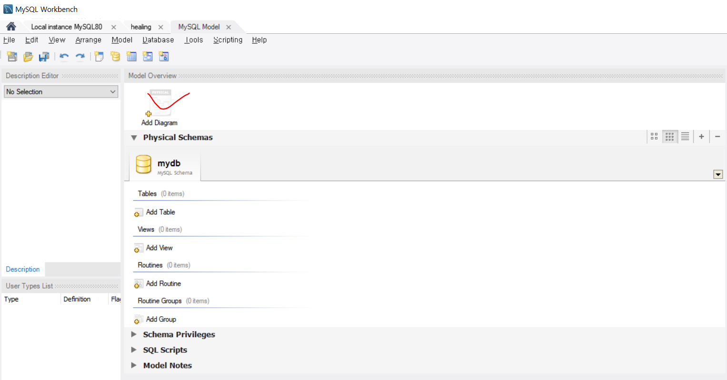Collapse the Physical Schemas section
The image size is (727, 380).
pos(134,138)
